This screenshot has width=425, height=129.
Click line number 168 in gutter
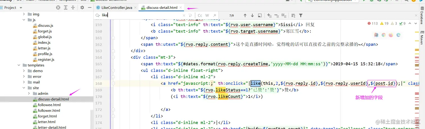98,83
